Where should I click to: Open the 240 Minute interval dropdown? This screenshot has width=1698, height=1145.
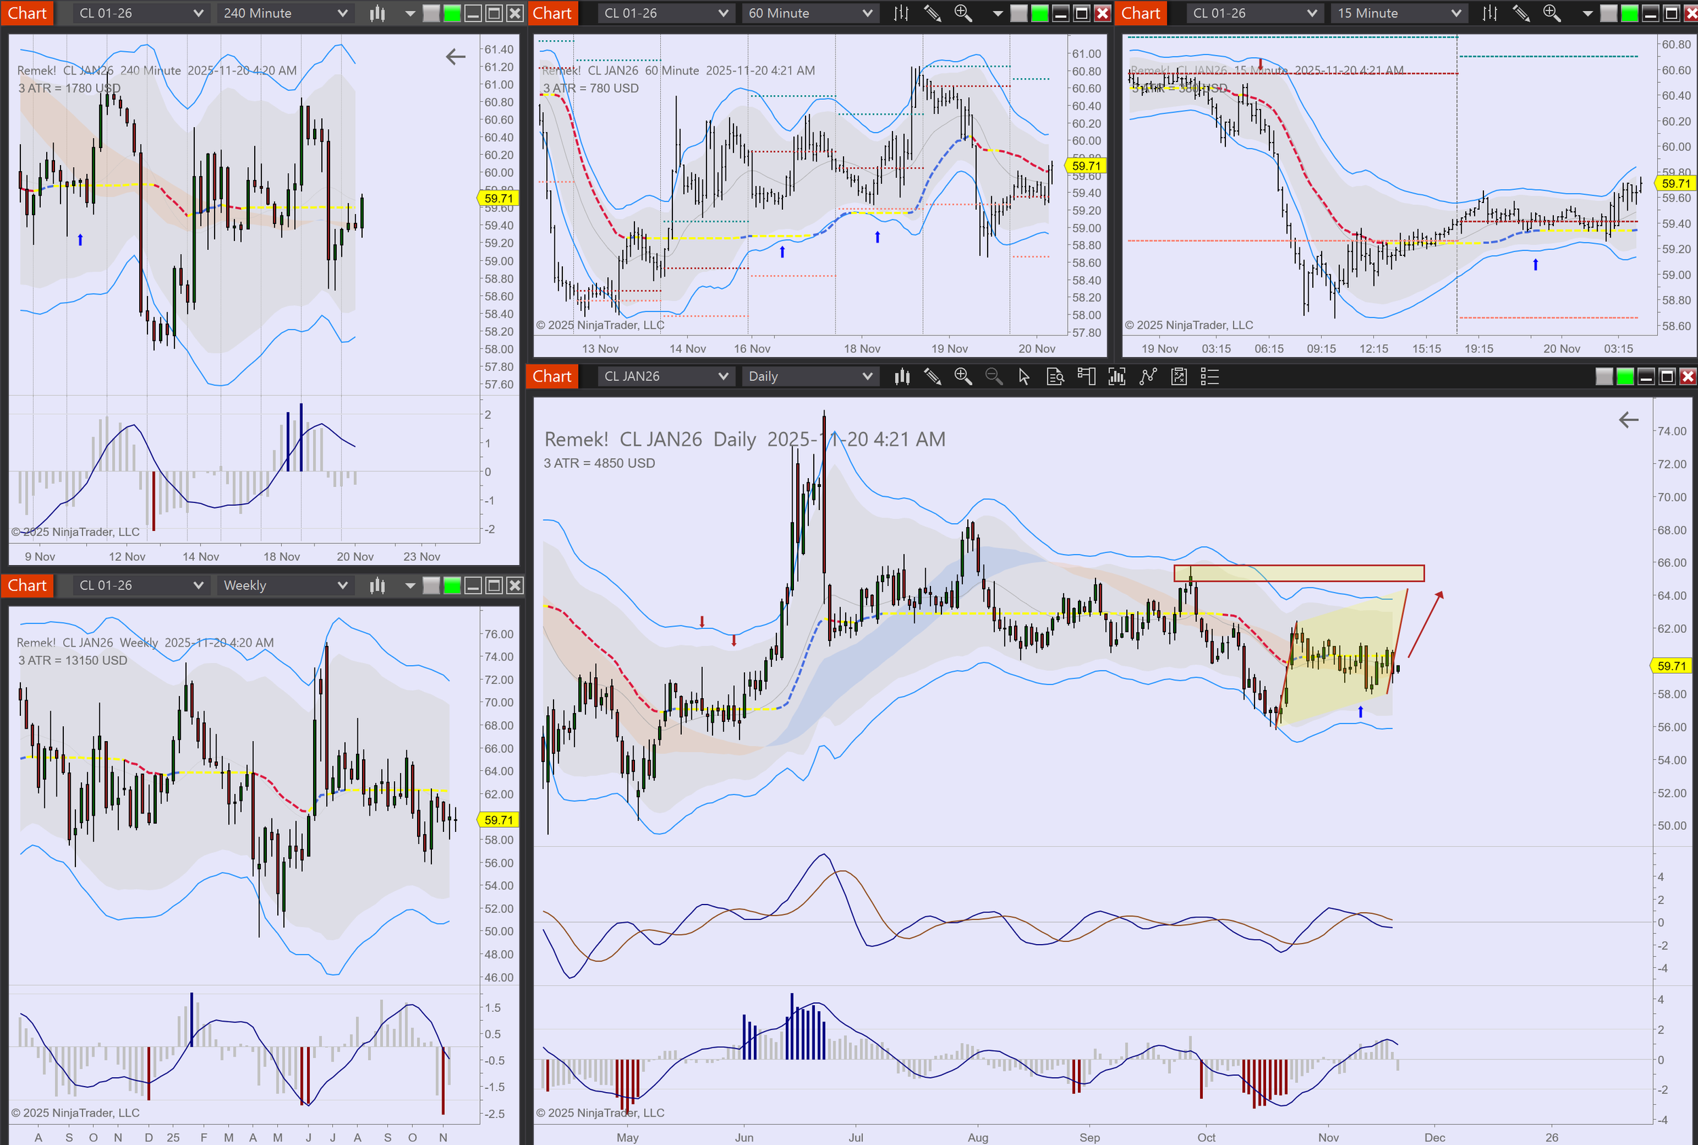[285, 13]
